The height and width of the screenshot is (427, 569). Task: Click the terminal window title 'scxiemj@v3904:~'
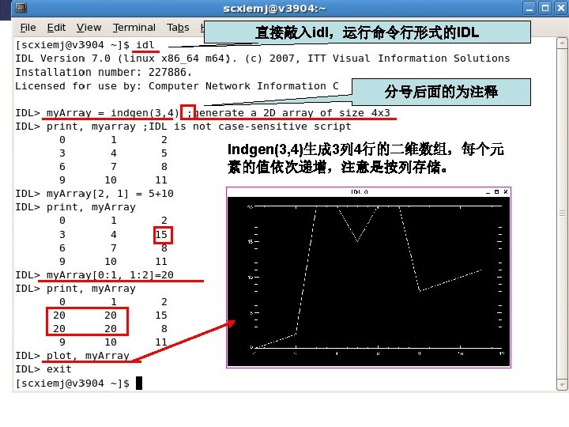click(x=274, y=8)
